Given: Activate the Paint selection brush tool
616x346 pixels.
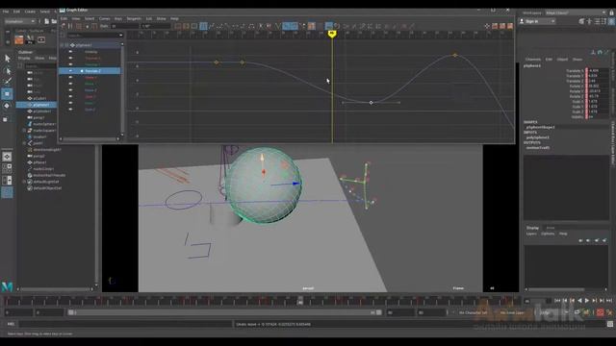Looking at the screenshot, I should (x=7, y=82).
